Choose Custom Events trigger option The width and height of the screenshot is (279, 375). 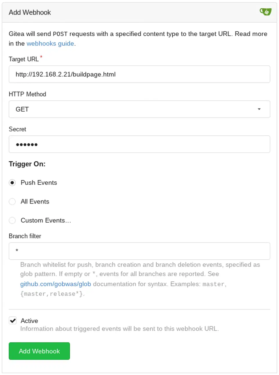tap(12, 220)
